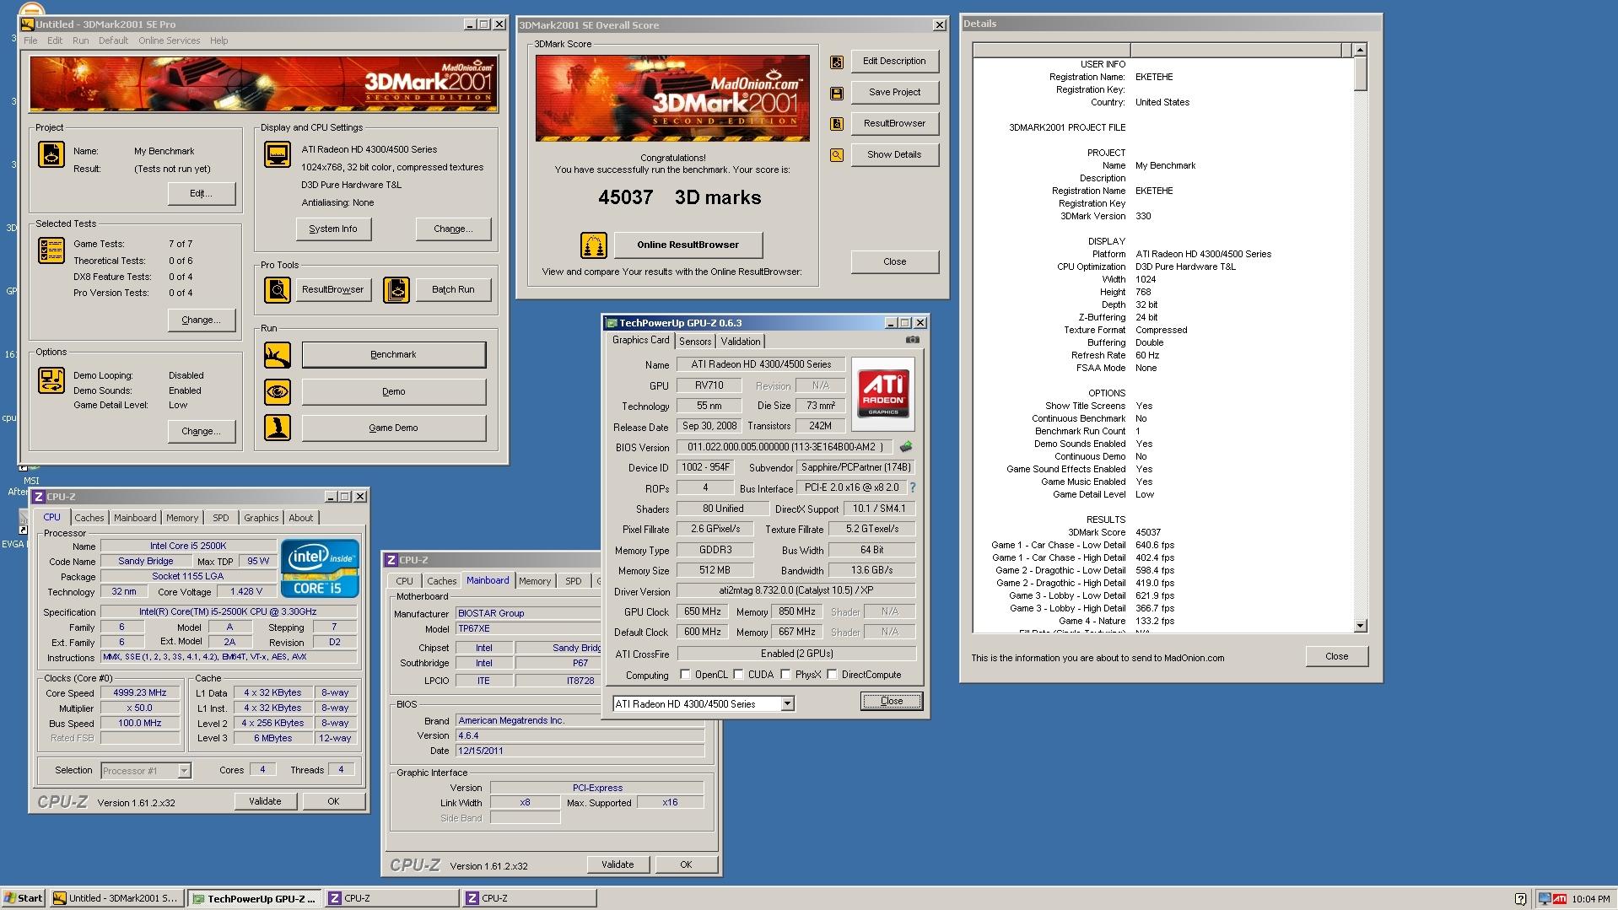Click the Edit Description icon in Overall Score window
Image resolution: width=1618 pixels, height=910 pixels.
837,62
